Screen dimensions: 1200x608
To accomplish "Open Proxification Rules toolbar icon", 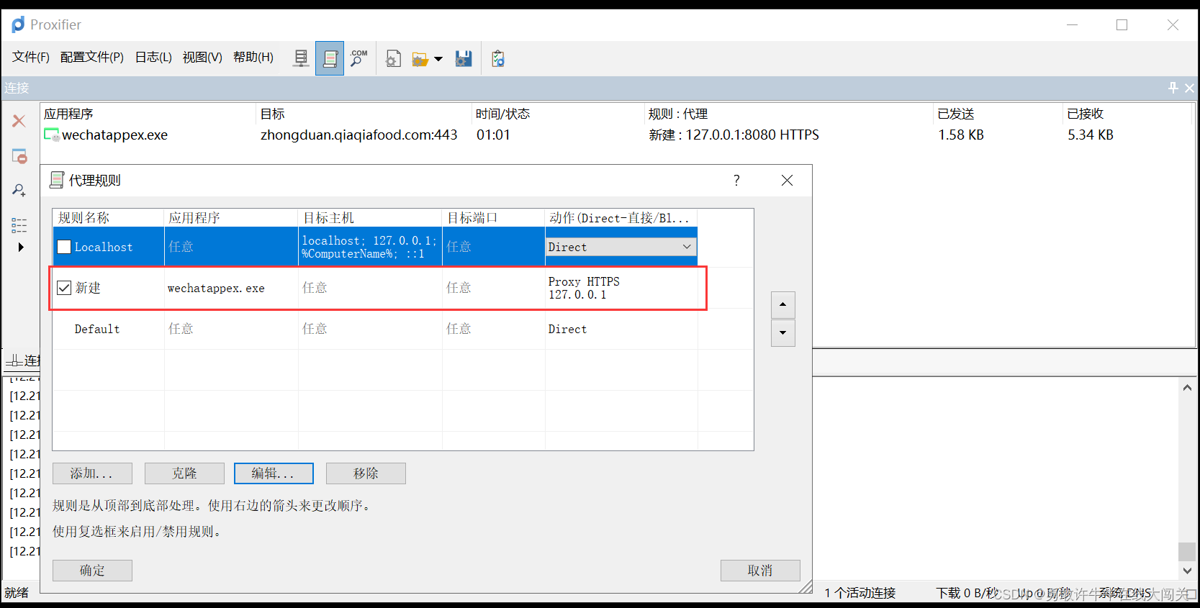I will pyautogui.click(x=330, y=58).
